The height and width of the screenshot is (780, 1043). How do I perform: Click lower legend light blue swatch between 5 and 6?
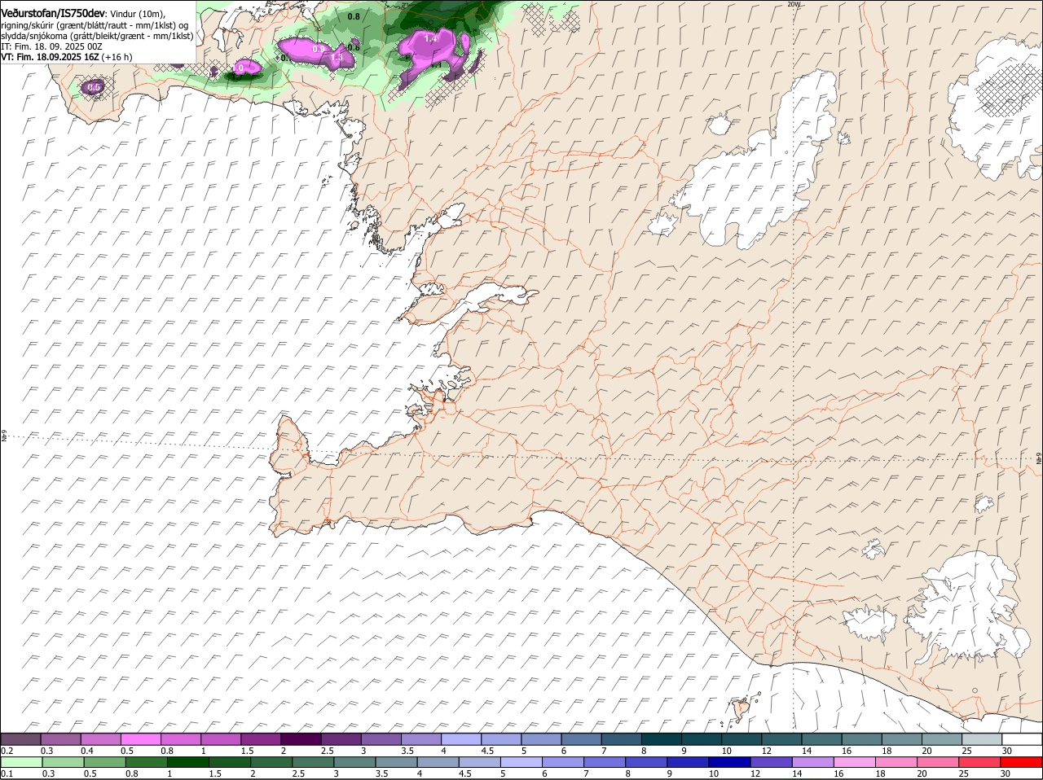(521, 762)
